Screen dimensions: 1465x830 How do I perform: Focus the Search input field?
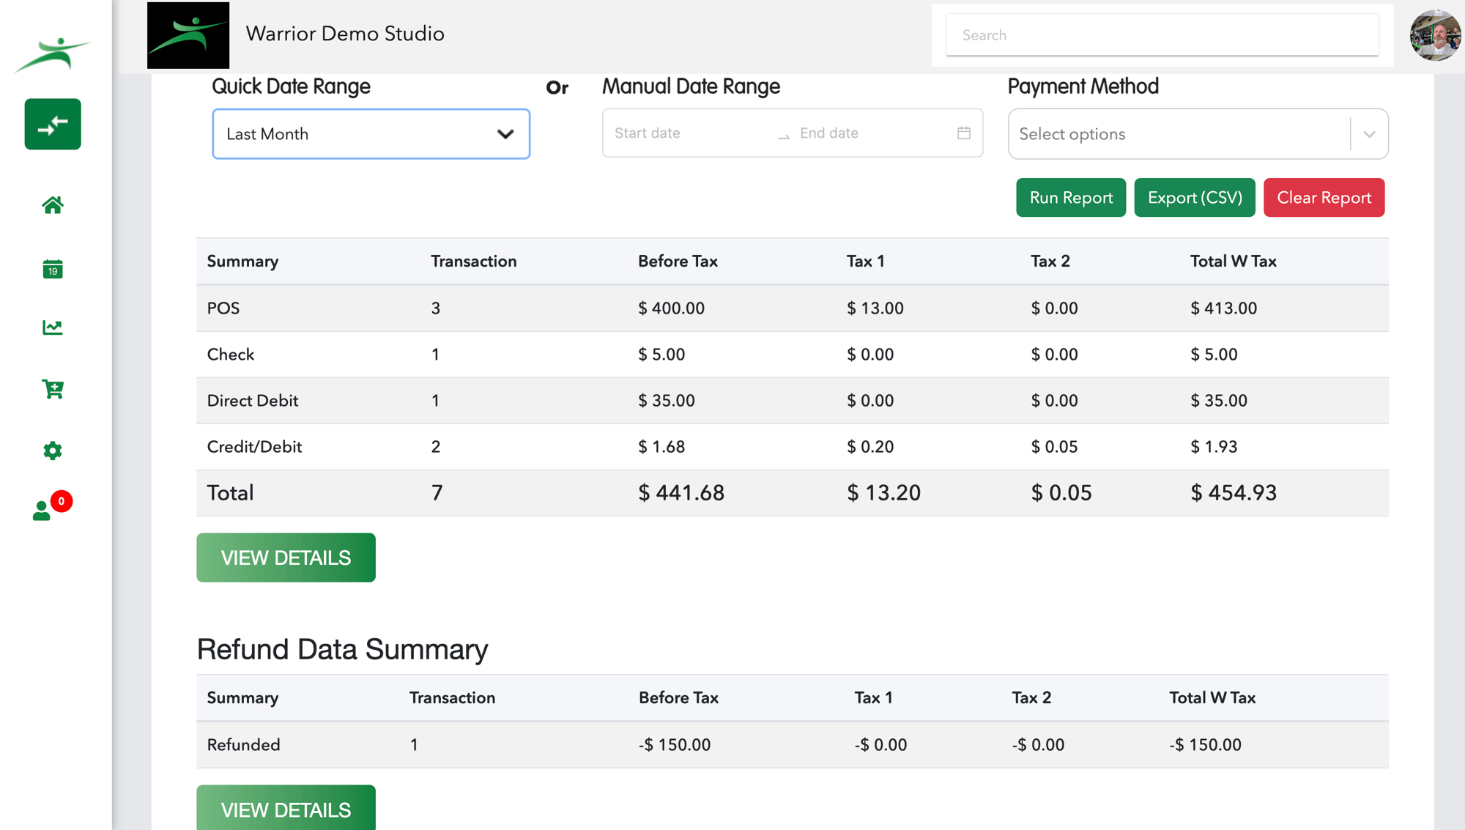pos(1162,35)
